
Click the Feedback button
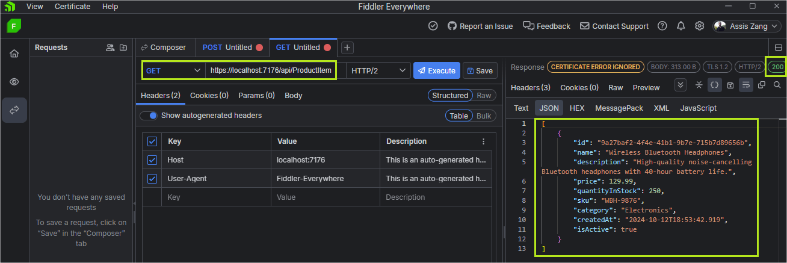pos(546,26)
